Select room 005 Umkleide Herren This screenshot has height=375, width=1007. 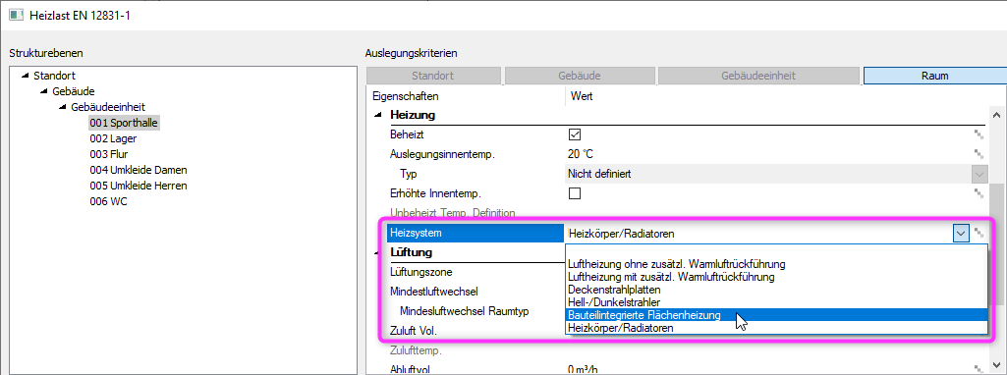pyautogui.click(x=139, y=186)
